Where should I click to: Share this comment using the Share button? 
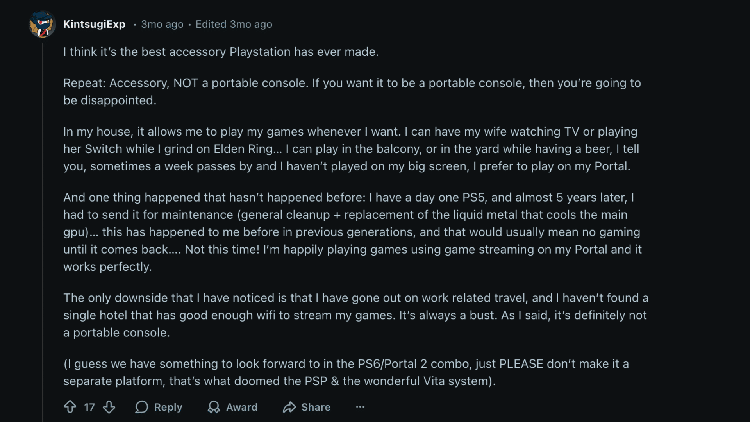(x=316, y=407)
